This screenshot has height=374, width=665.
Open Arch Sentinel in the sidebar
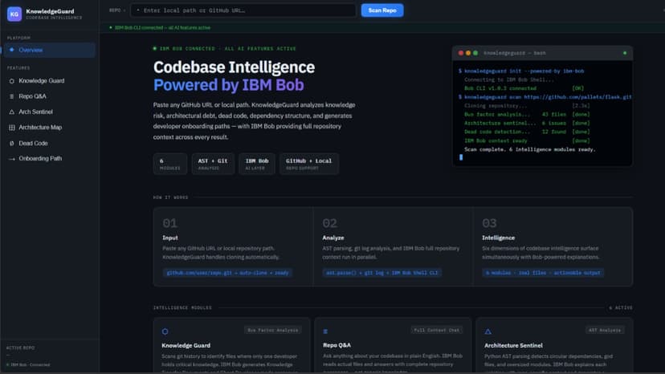tap(50, 112)
